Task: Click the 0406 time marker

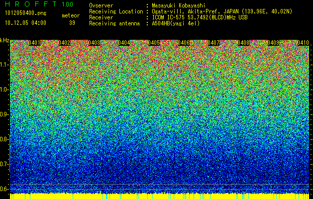Action: click(x=184, y=43)
